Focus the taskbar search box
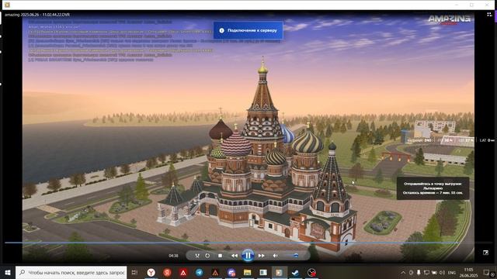This screenshot has height=279, width=497. point(71,272)
